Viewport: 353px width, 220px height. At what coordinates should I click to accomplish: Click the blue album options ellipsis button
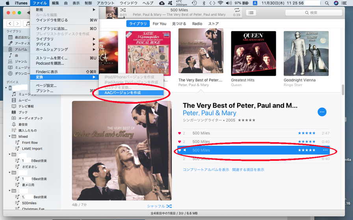click(x=322, y=112)
